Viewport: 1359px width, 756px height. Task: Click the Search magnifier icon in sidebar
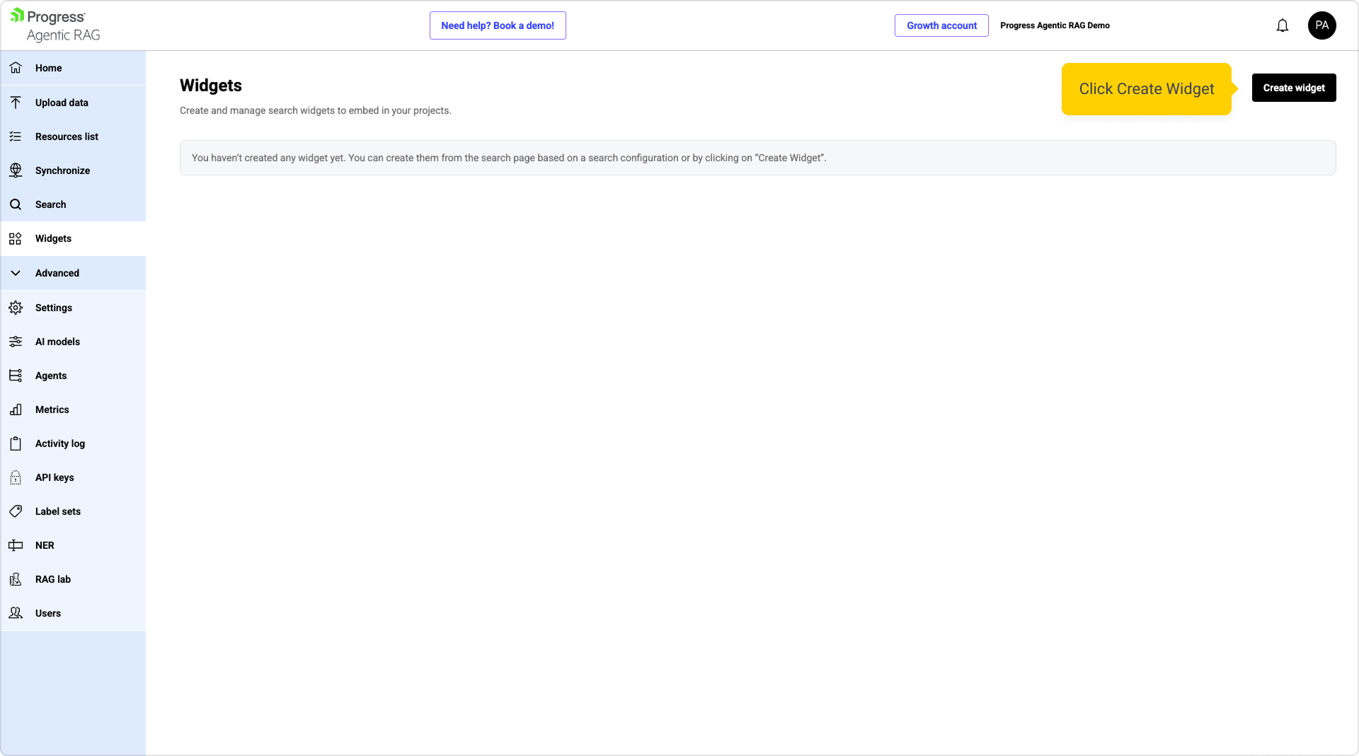16,204
